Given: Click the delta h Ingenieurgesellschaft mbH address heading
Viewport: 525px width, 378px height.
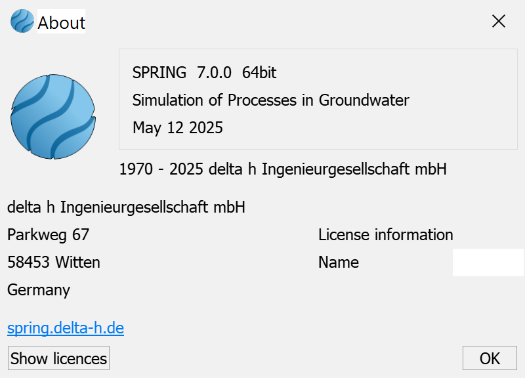Looking at the screenshot, I should point(126,207).
